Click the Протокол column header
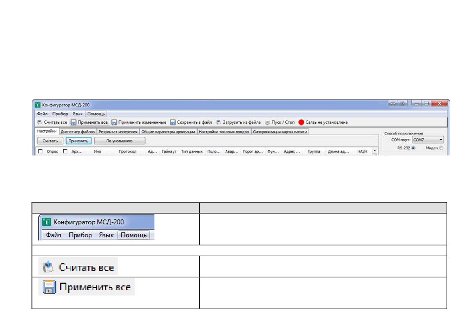This screenshot has width=472, height=334. click(x=128, y=151)
